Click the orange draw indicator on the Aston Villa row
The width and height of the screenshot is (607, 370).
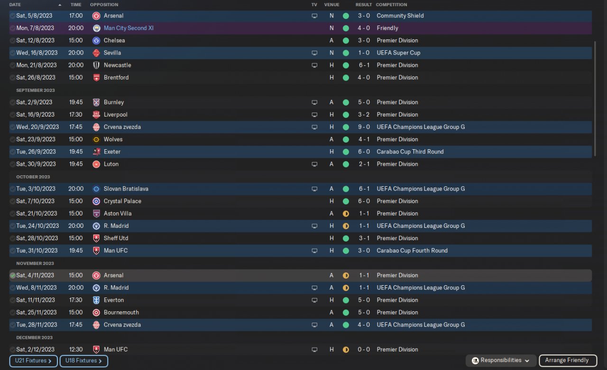(346, 214)
